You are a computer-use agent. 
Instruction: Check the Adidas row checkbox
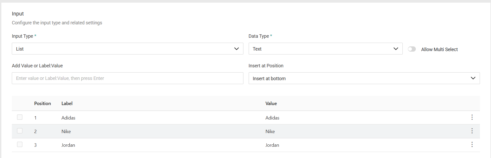pos(20,117)
